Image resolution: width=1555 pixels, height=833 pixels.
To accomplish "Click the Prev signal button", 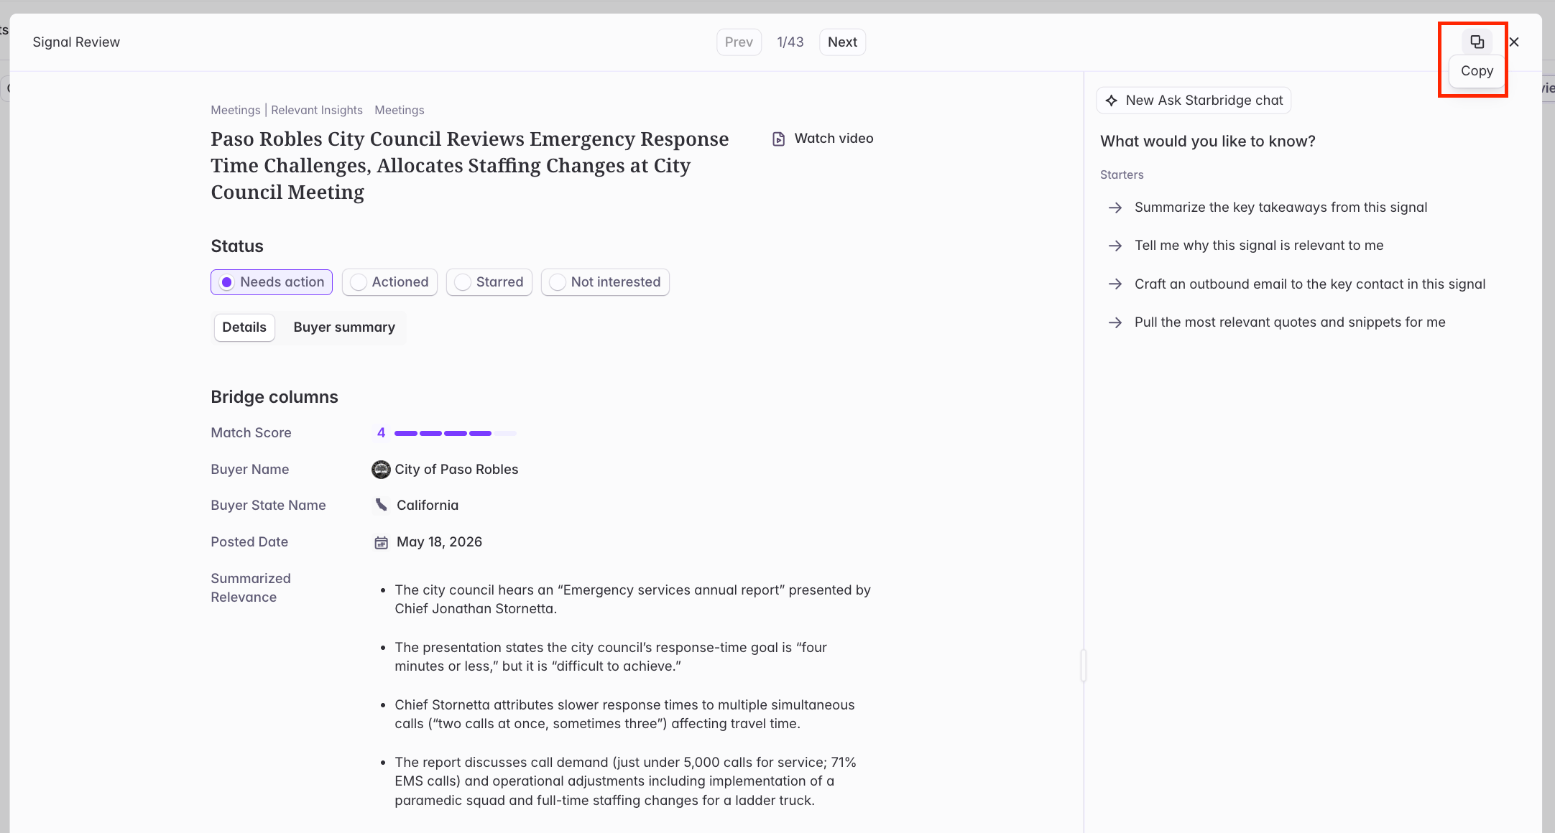I will (x=739, y=42).
